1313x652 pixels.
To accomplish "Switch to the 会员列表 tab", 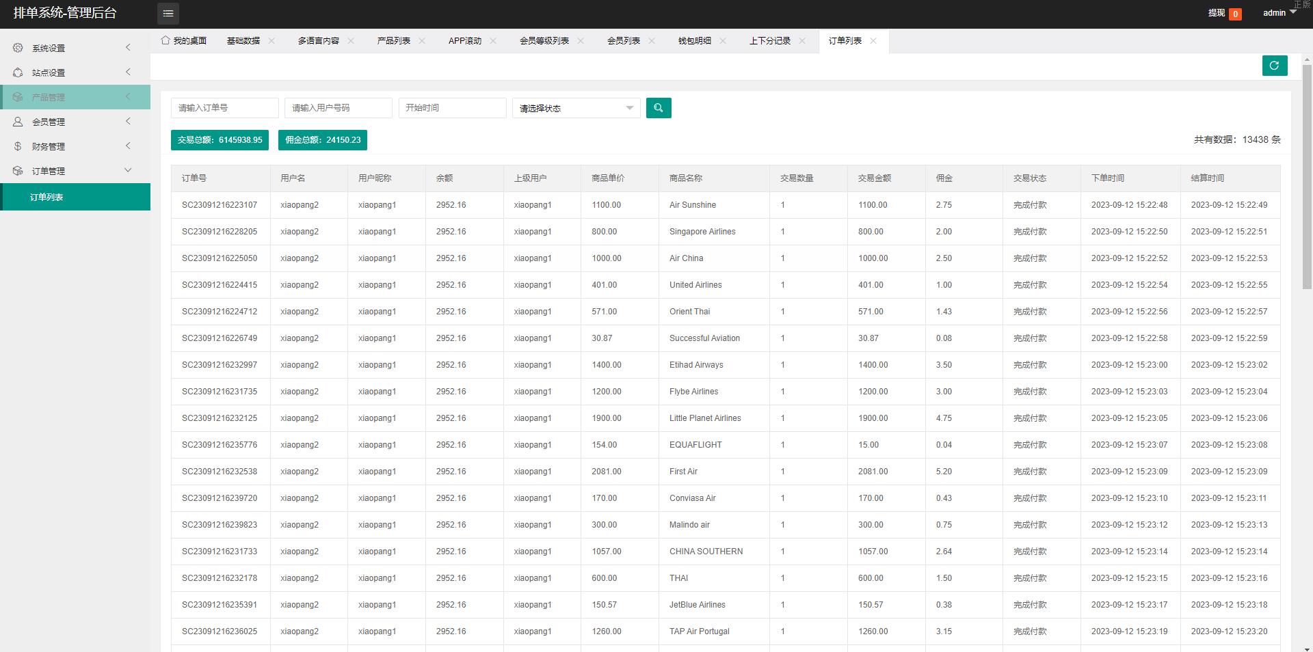I will pyautogui.click(x=623, y=41).
